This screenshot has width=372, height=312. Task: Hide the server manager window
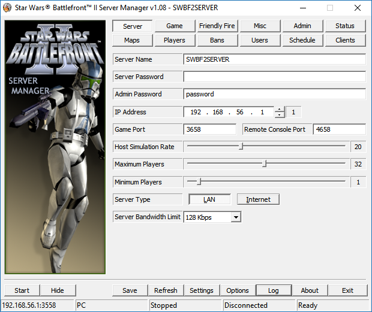pyautogui.click(x=58, y=290)
